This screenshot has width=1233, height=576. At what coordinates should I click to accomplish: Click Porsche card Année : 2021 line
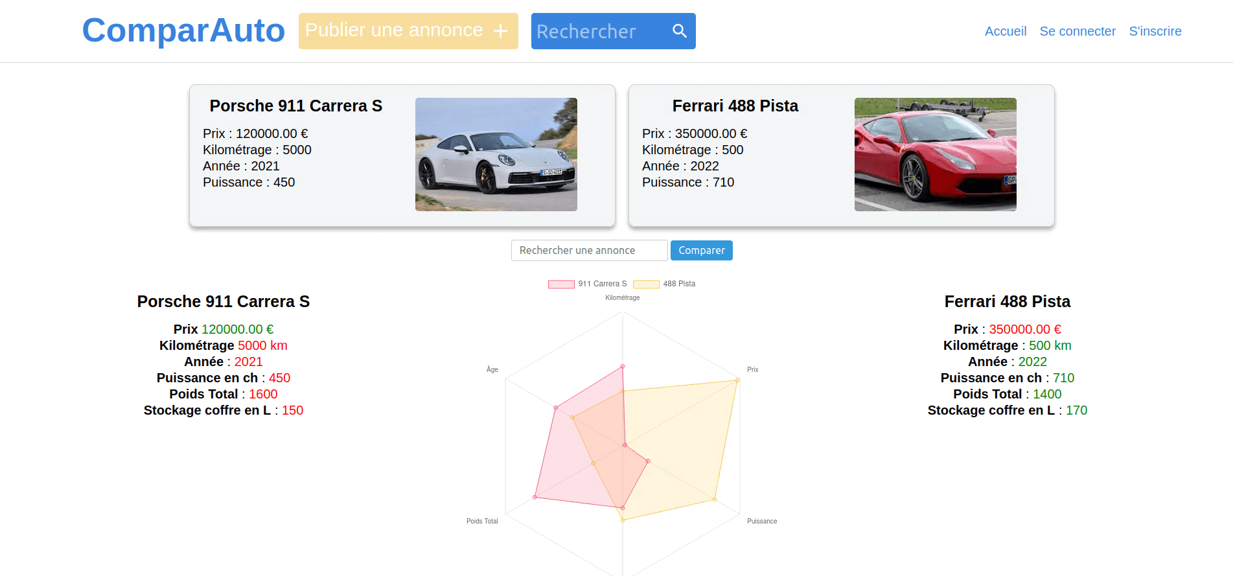click(241, 166)
